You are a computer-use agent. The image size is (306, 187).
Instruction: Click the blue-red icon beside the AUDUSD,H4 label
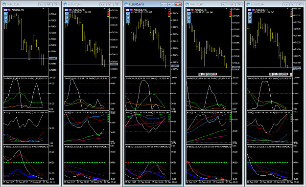253,10
